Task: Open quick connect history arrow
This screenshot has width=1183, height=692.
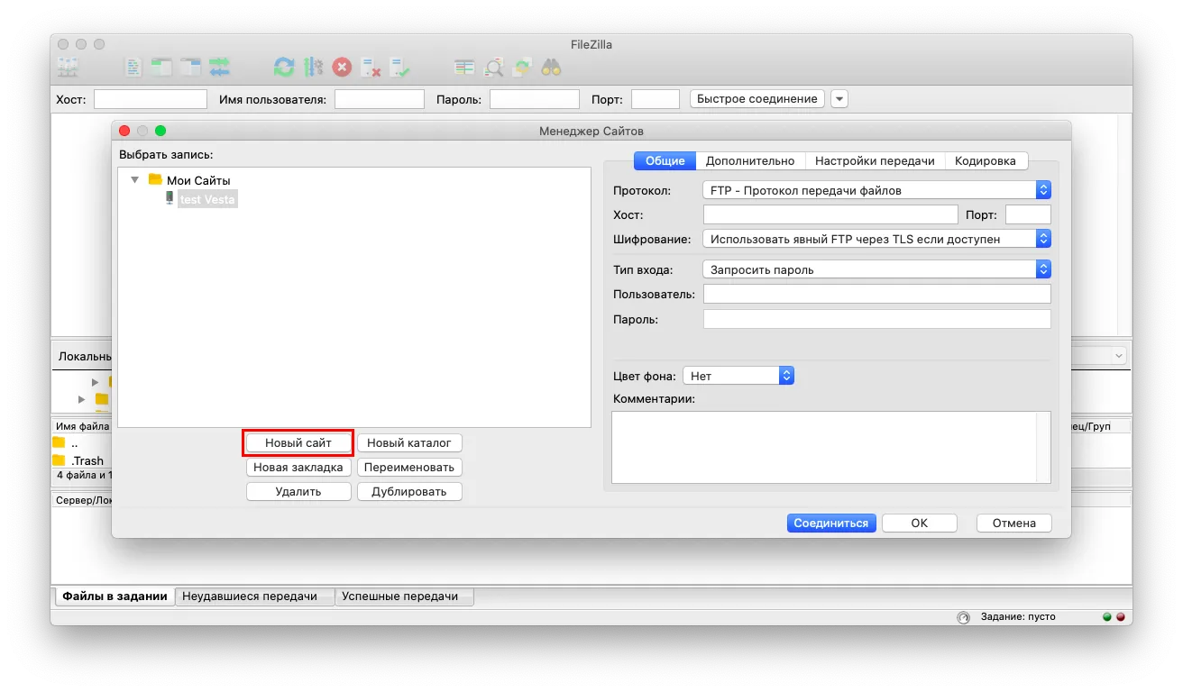Action: tap(839, 99)
